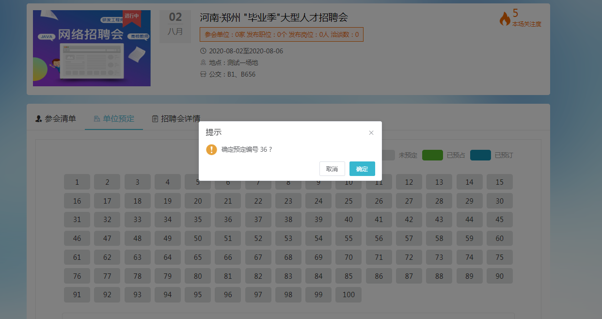The image size is (602, 319).
Task: Switch to the 单位预定 tab
Action: pyautogui.click(x=114, y=119)
